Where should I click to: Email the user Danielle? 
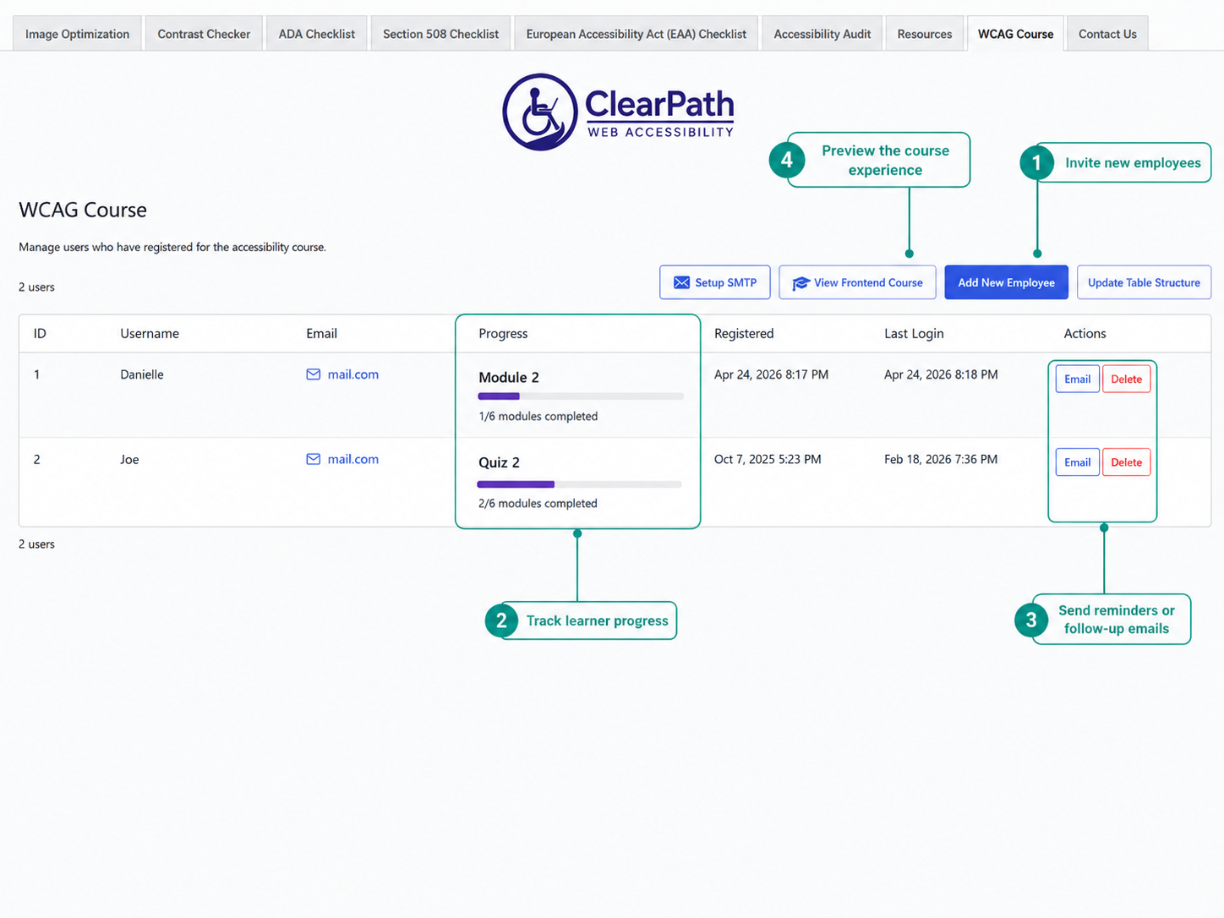pos(1077,379)
